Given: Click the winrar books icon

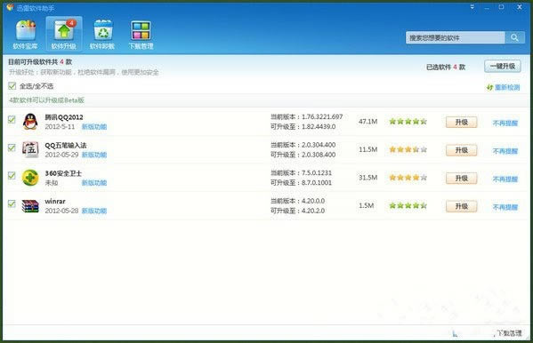Looking at the screenshot, I should pos(30,206).
